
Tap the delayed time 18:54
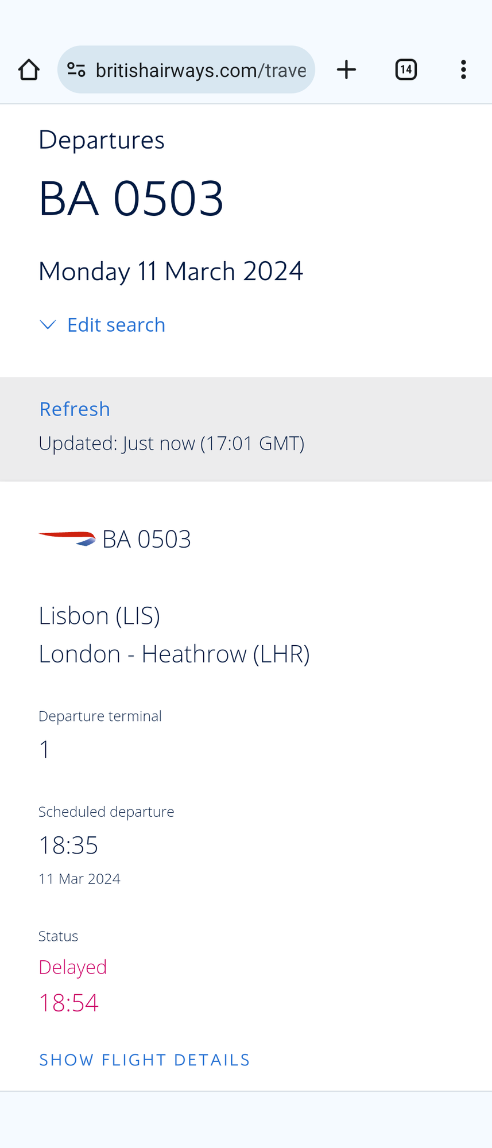(68, 1003)
